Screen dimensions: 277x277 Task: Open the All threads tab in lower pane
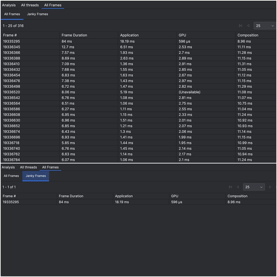click(28, 167)
